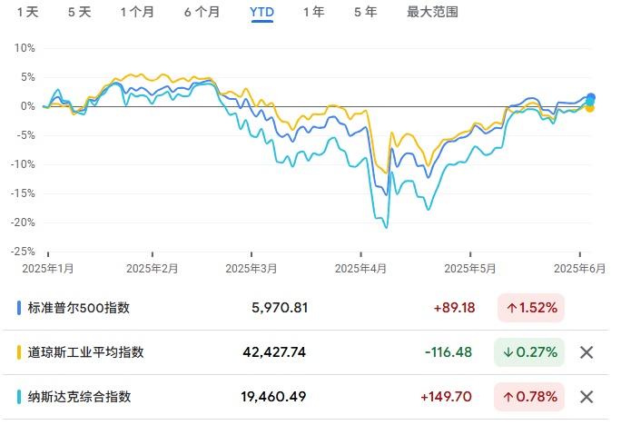
Task: Select the 1 天 time range tab
Action: (27, 13)
